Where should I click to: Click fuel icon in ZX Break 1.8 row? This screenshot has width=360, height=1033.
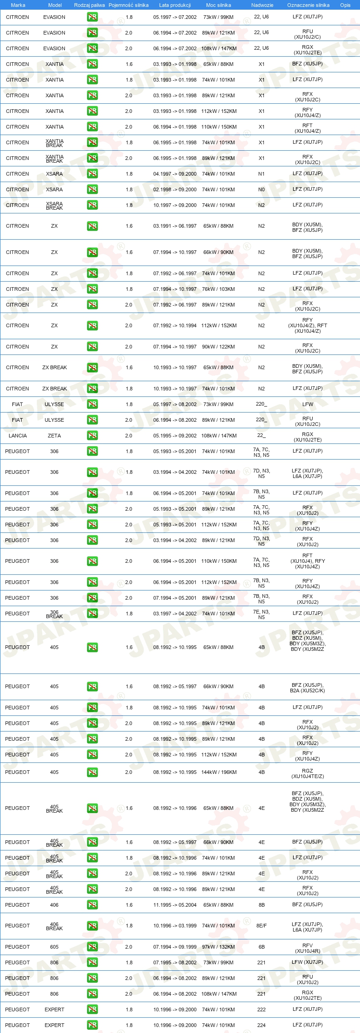[92, 389]
